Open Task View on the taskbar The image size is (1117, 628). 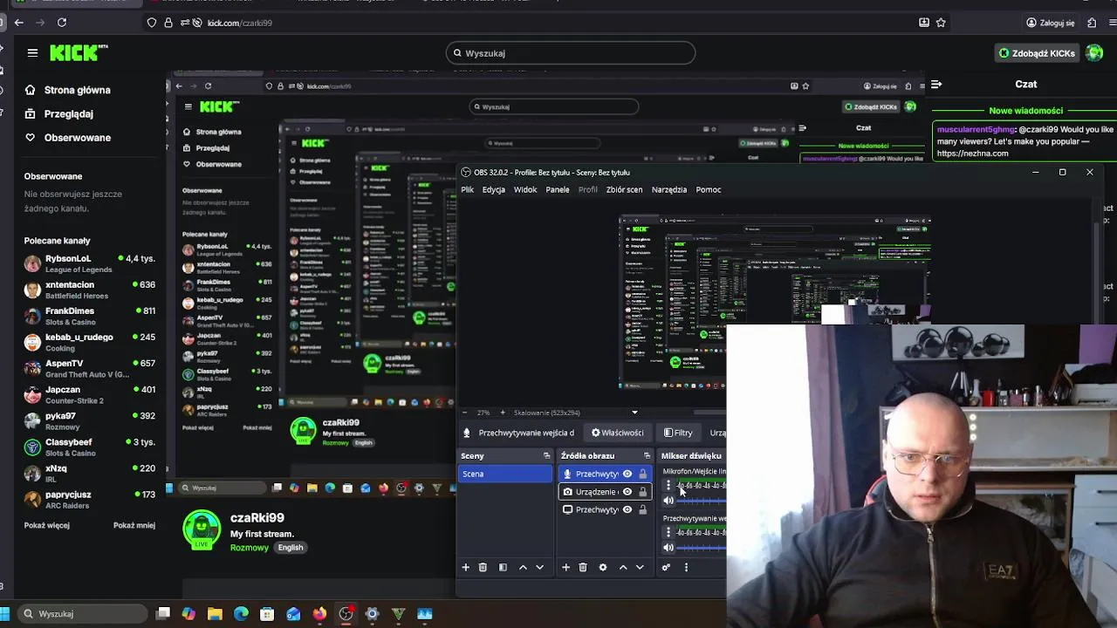[163, 614]
